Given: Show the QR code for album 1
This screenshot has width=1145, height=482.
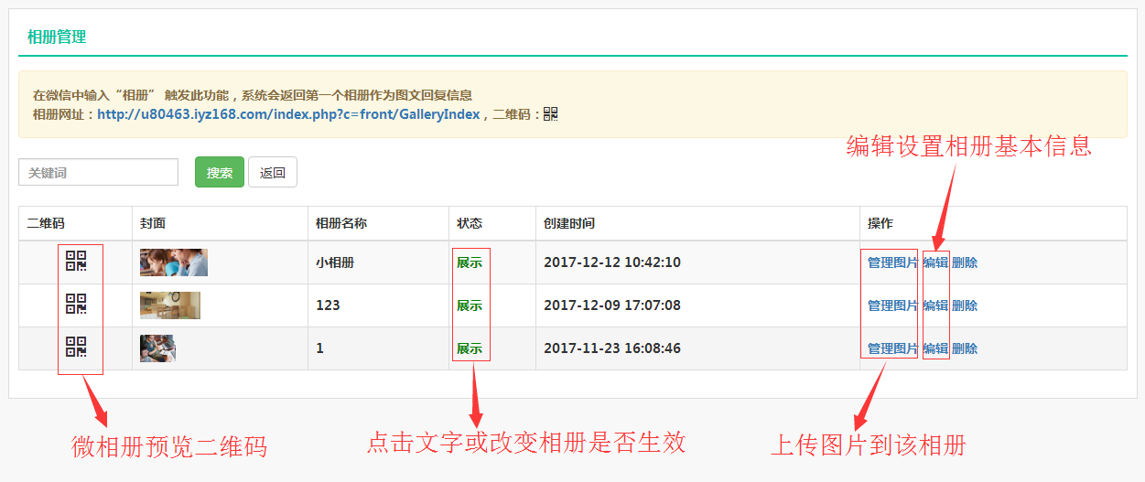Looking at the screenshot, I should 76,348.
